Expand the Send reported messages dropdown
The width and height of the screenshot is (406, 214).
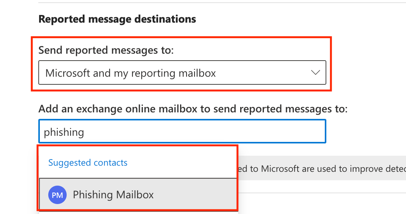click(x=182, y=72)
